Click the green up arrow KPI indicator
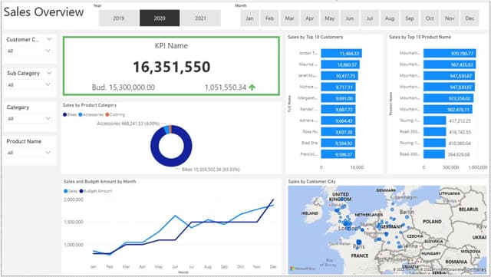 pos(252,87)
